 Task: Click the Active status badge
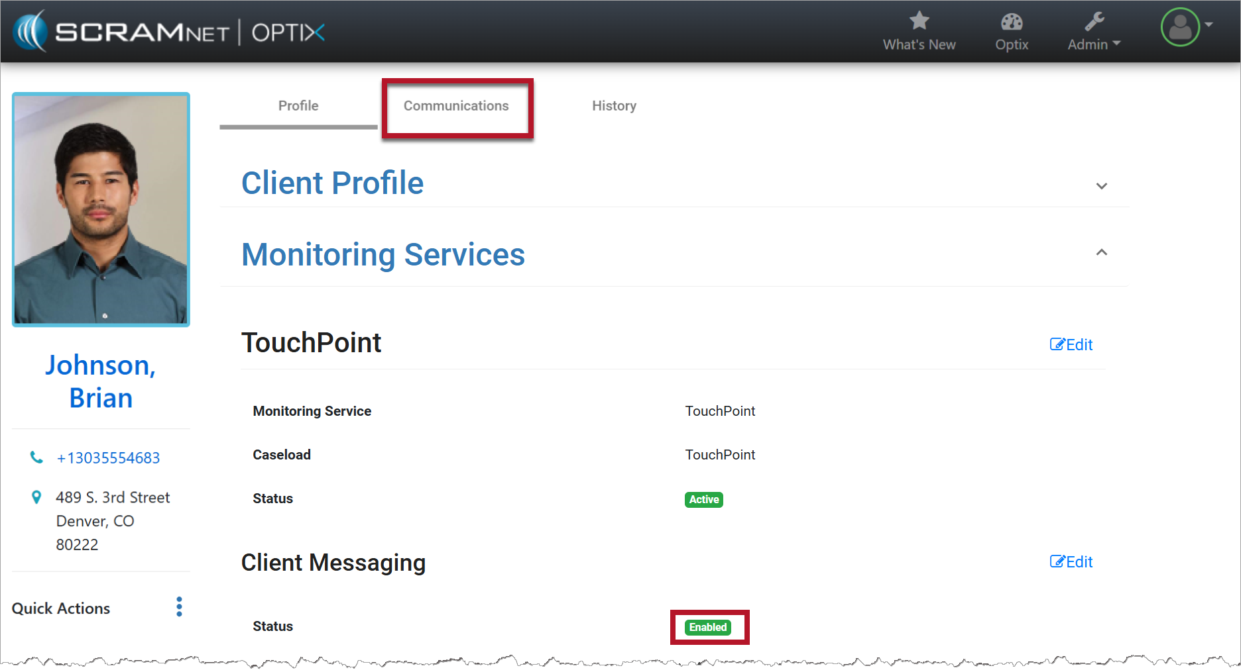703,499
